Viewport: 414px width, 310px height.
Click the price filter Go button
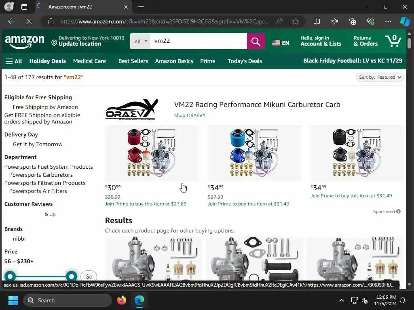tap(89, 276)
